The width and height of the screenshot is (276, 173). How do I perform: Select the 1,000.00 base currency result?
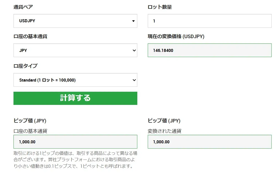tap(26, 141)
